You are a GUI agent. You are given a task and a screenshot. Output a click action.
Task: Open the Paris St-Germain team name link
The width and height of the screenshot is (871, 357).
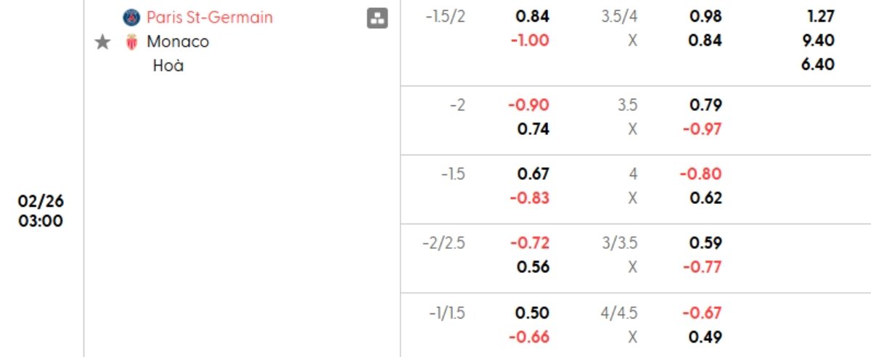[x=210, y=17]
